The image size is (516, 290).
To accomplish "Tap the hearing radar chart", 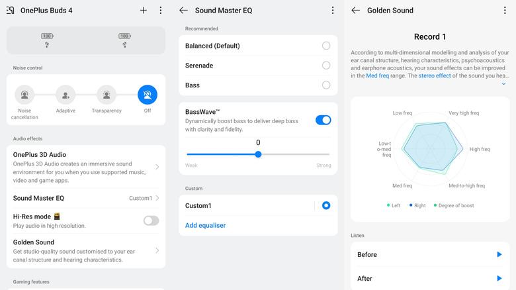I will pyautogui.click(x=431, y=149).
